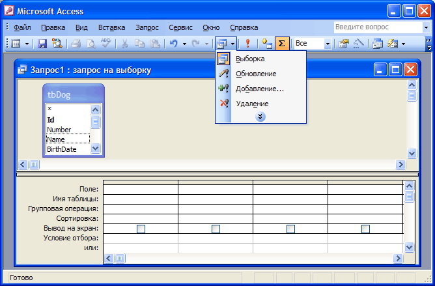Click the tbDog field list down arrow
This screenshot has height=286, width=435.
click(x=96, y=149)
